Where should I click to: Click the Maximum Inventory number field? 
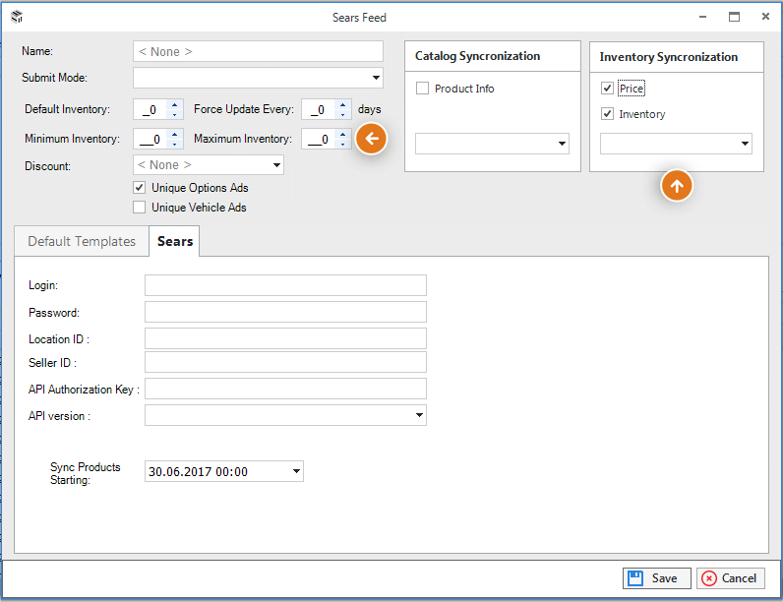319,139
